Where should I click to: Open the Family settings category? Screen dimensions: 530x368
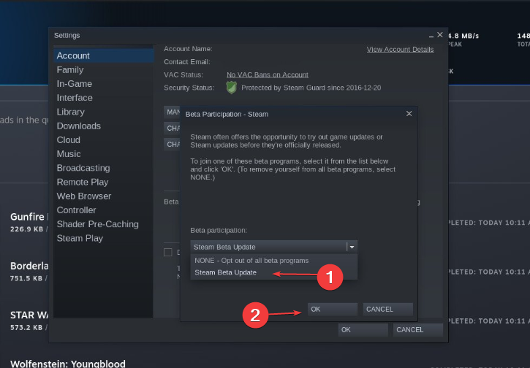pos(104,70)
